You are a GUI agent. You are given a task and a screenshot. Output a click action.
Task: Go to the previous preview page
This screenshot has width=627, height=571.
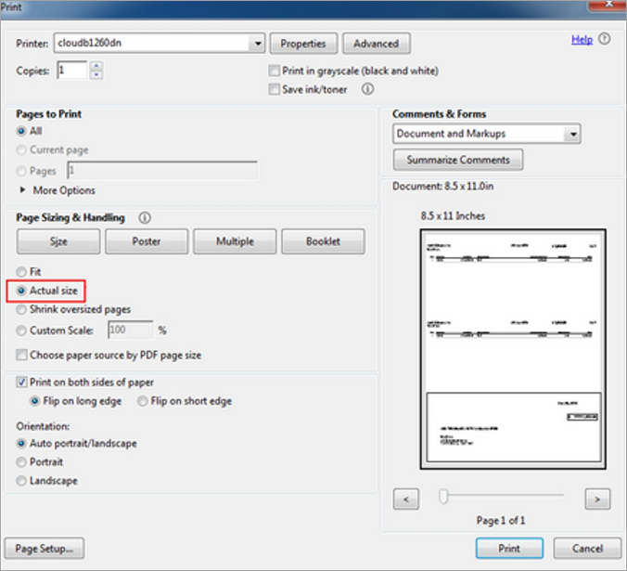click(406, 499)
